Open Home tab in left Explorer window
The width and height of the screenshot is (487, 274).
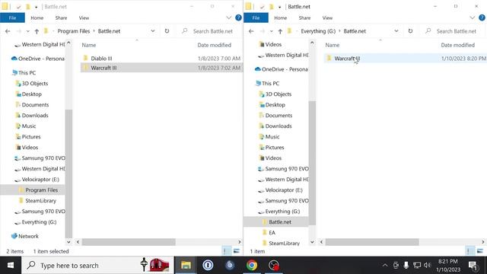pyautogui.click(x=37, y=18)
